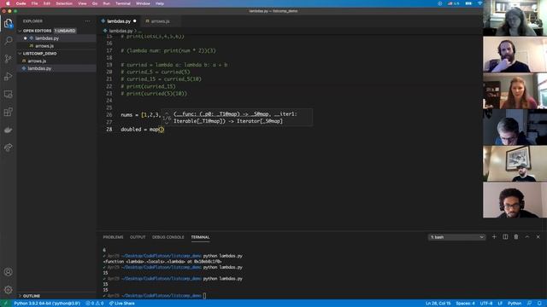Switch to the Output panel tab
Screen dimensions: 547x307
tap(138, 237)
